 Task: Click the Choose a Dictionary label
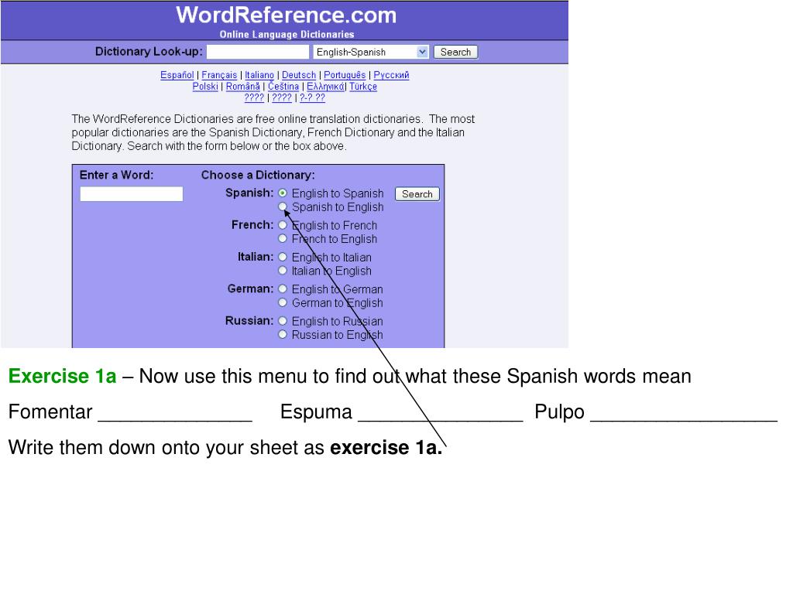tap(258, 175)
